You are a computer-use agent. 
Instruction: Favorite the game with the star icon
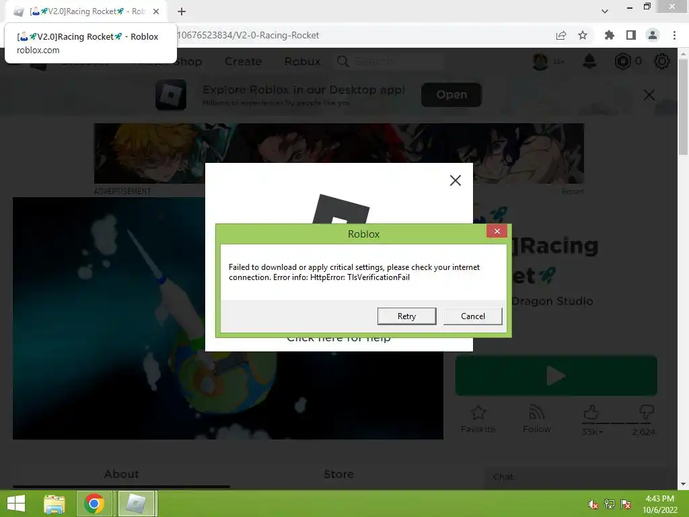tap(478, 413)
